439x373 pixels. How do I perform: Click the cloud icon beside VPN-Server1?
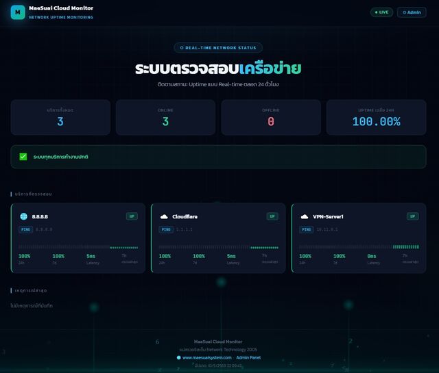point(305,216)
